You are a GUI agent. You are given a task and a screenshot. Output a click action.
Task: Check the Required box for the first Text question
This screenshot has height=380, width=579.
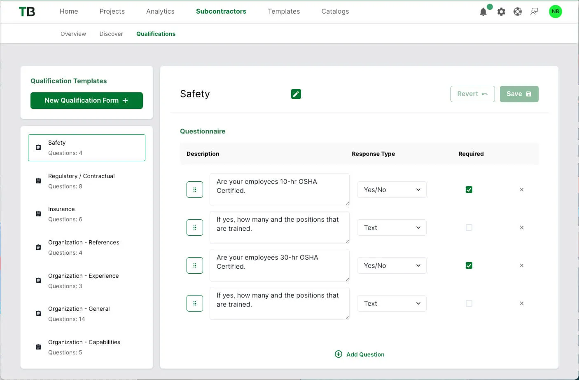point(469,227)
